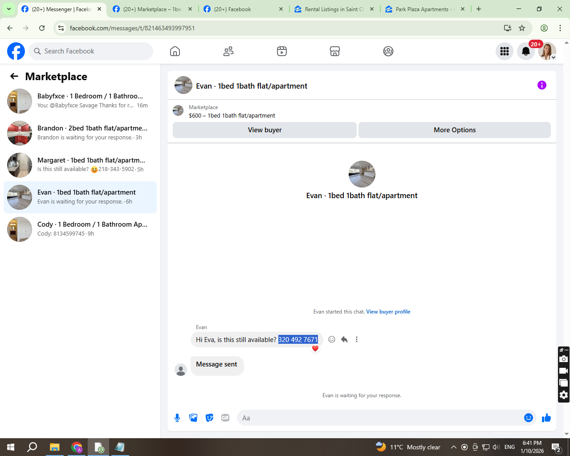Open Chrome three-dot menu

pos(560,28)
